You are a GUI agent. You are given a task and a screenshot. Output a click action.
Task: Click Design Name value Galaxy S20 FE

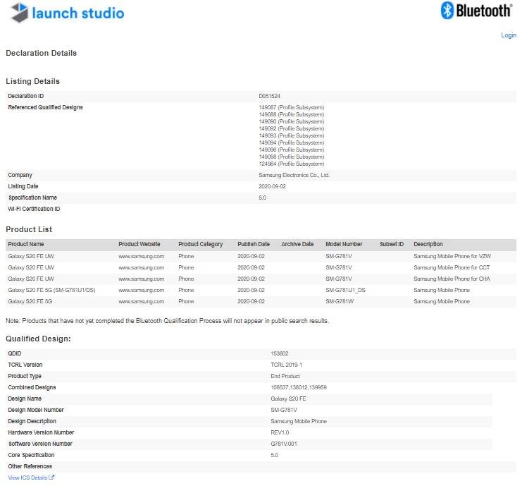(x=288, y=399)
